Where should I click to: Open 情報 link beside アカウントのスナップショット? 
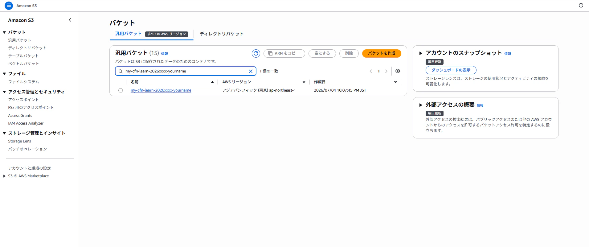click(x=508, y=54)
